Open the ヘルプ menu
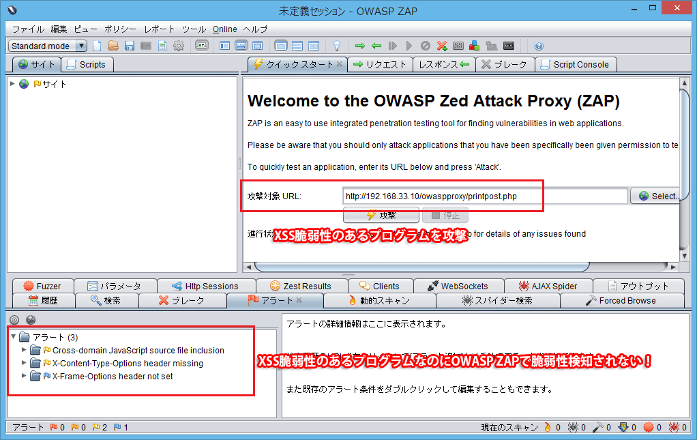 (x=255, y=29)
